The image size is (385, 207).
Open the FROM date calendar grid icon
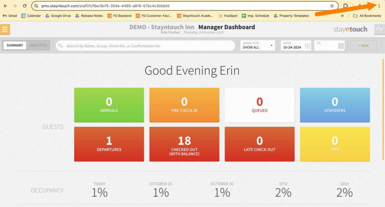click(x=308, y=46)
